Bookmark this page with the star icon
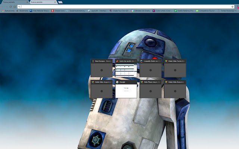Viewport: 239px width, 149px height. [x=232, y=7]
